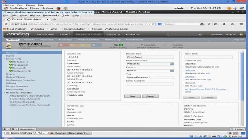Click Save under Device Title form
The height and width of the screenshot is (139, 248).
(133, 96)
